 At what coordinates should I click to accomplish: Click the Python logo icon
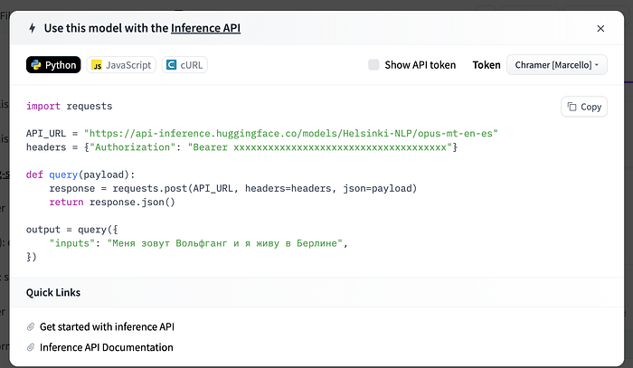click(x=36, y=65)
